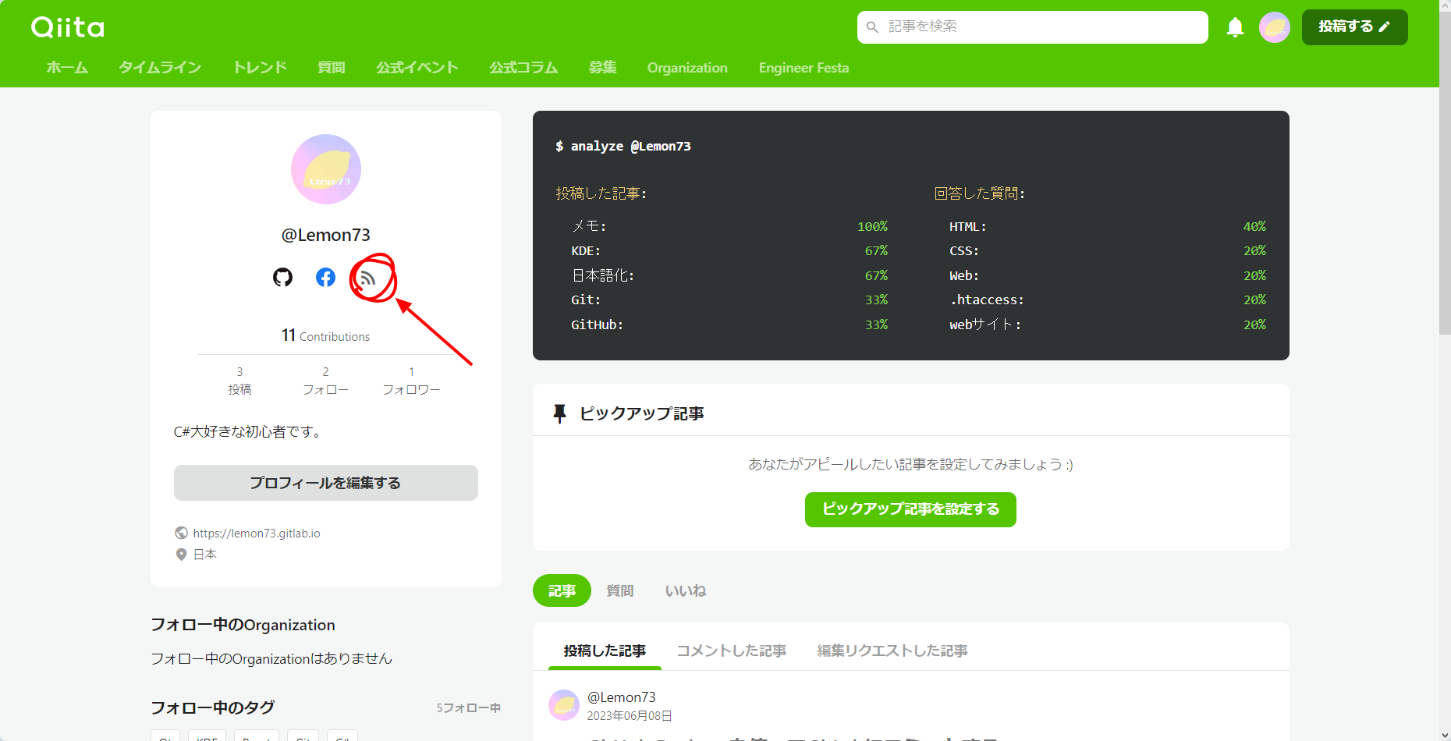The height and width of the screenshot is (741, 1451).
Task: Open the Organization menu item
Action: point(686,68)
